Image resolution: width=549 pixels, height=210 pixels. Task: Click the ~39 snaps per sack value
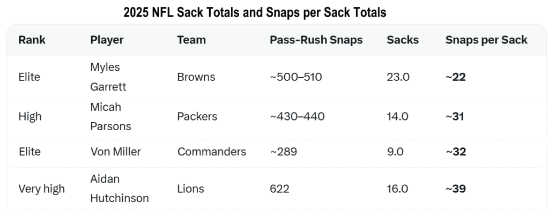pos(456,189)
